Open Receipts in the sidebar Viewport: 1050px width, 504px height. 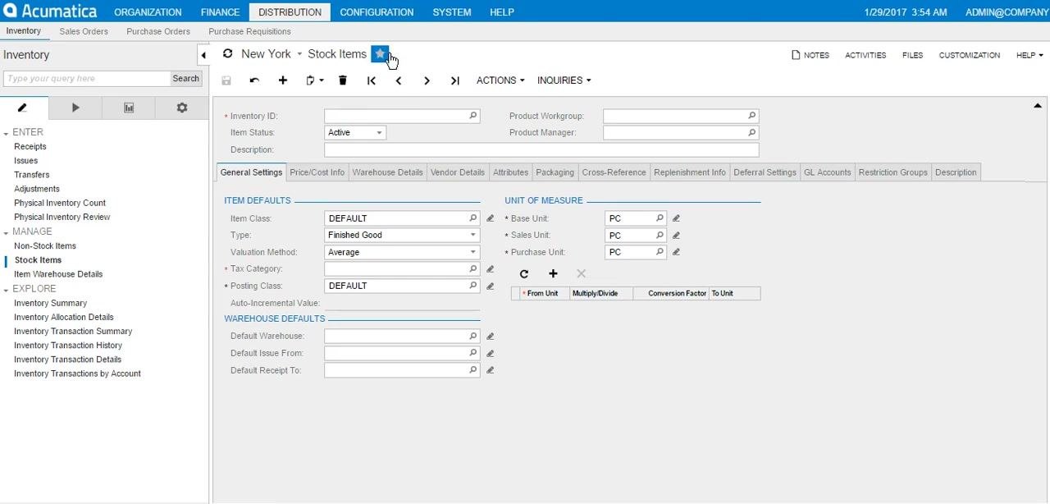pyautogui.click(x=30, y=146)
